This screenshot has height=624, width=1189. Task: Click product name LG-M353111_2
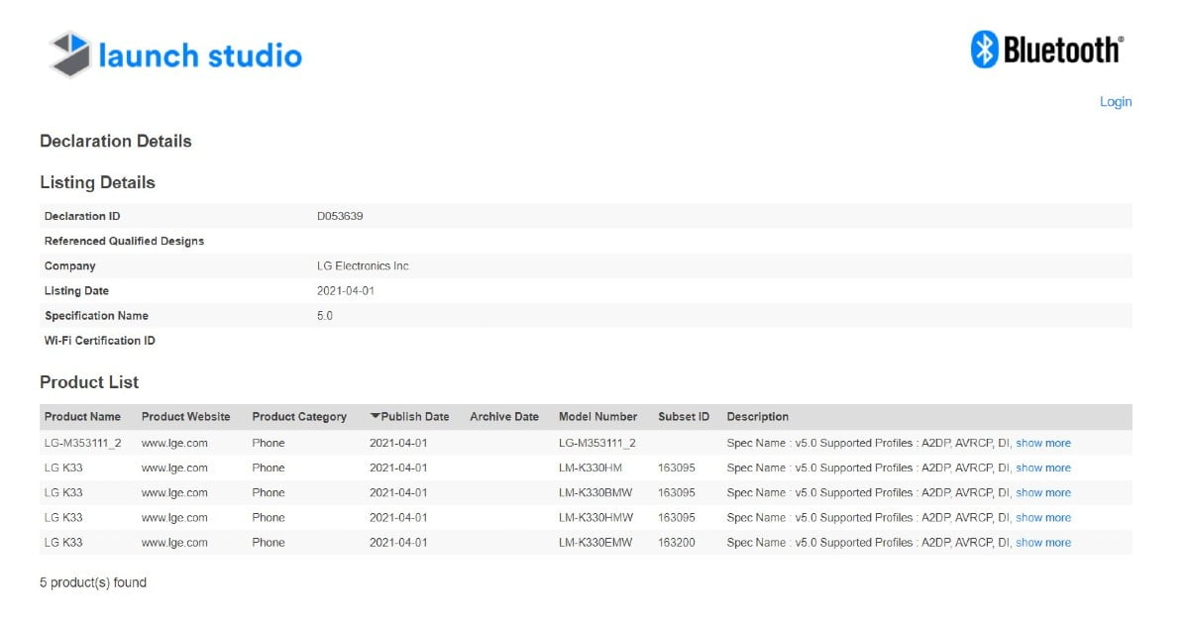click(x=83, y=443)
